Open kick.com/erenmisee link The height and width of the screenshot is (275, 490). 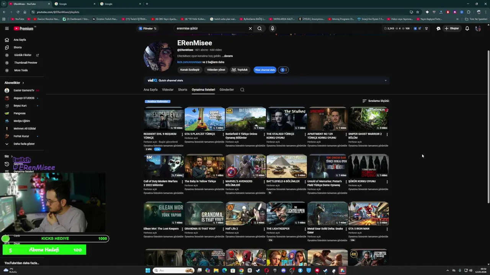point(189,62)
